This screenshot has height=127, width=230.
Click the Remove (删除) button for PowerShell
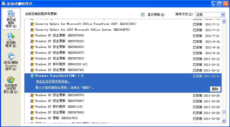(x=215, y=89)
